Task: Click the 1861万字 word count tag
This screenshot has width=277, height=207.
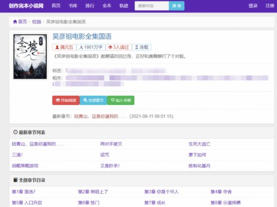Action: tap(91, 47)
